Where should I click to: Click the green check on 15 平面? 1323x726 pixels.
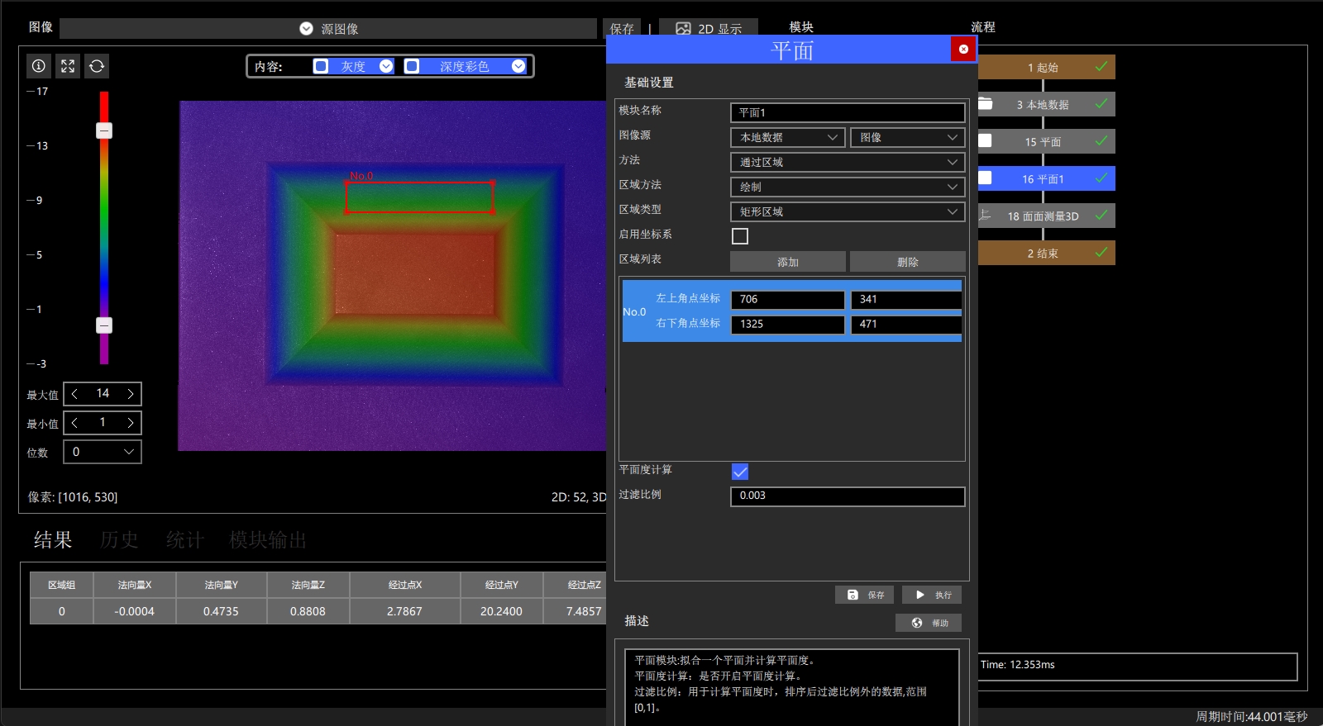tap(1101, 140)
